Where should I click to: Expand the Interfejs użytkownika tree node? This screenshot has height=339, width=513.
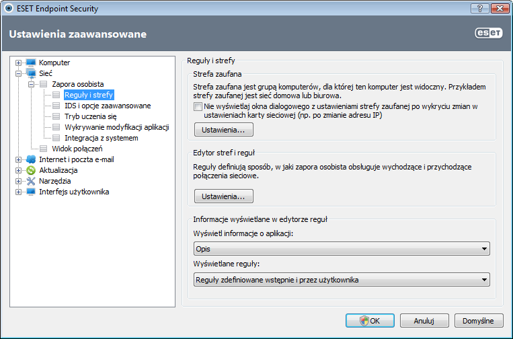[19, 192]
